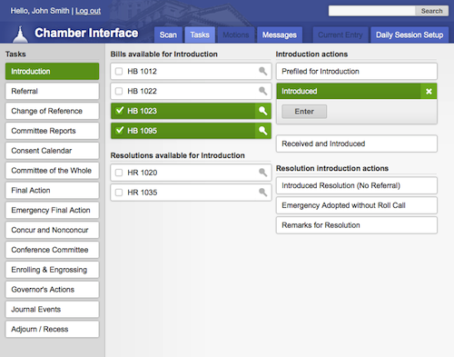Viewport: 454px width, 357px height.
Task: Uncheck the HB 1095 checkbox
Action: (120, 130)
